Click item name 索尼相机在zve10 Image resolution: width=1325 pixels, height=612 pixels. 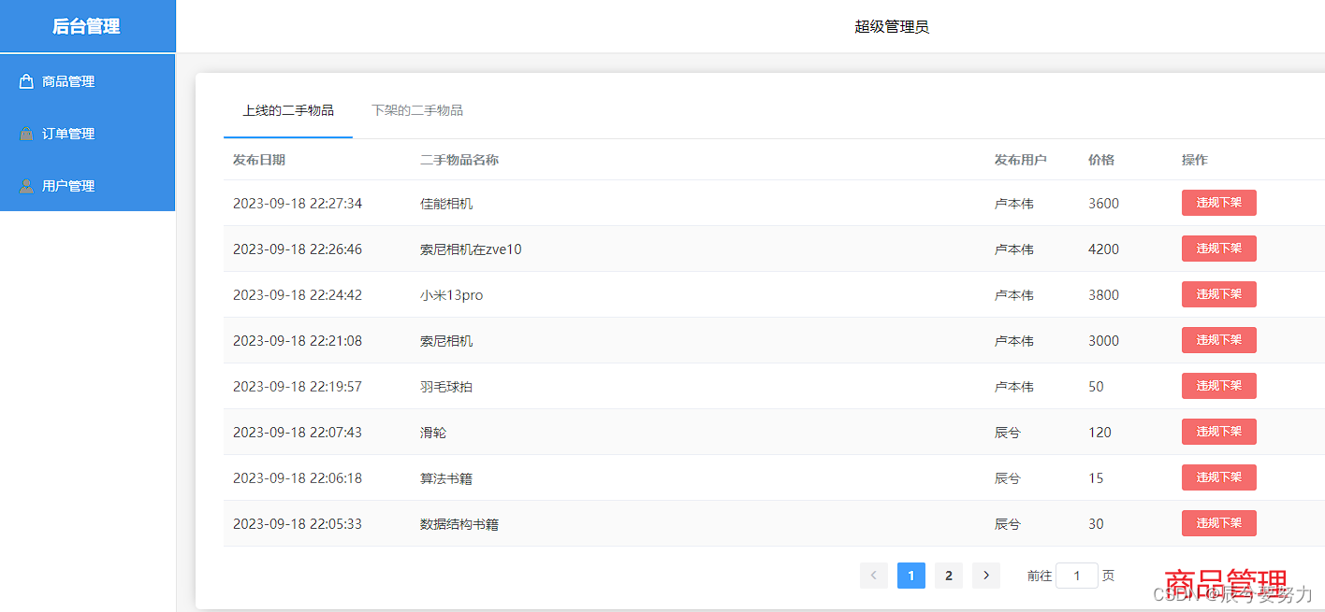click(471, 249)
